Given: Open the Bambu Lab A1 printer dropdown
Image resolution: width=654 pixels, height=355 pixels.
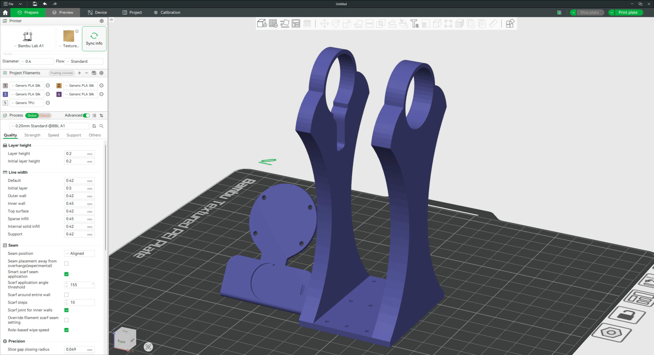Looking at the screenshot, I should [29, 46].
